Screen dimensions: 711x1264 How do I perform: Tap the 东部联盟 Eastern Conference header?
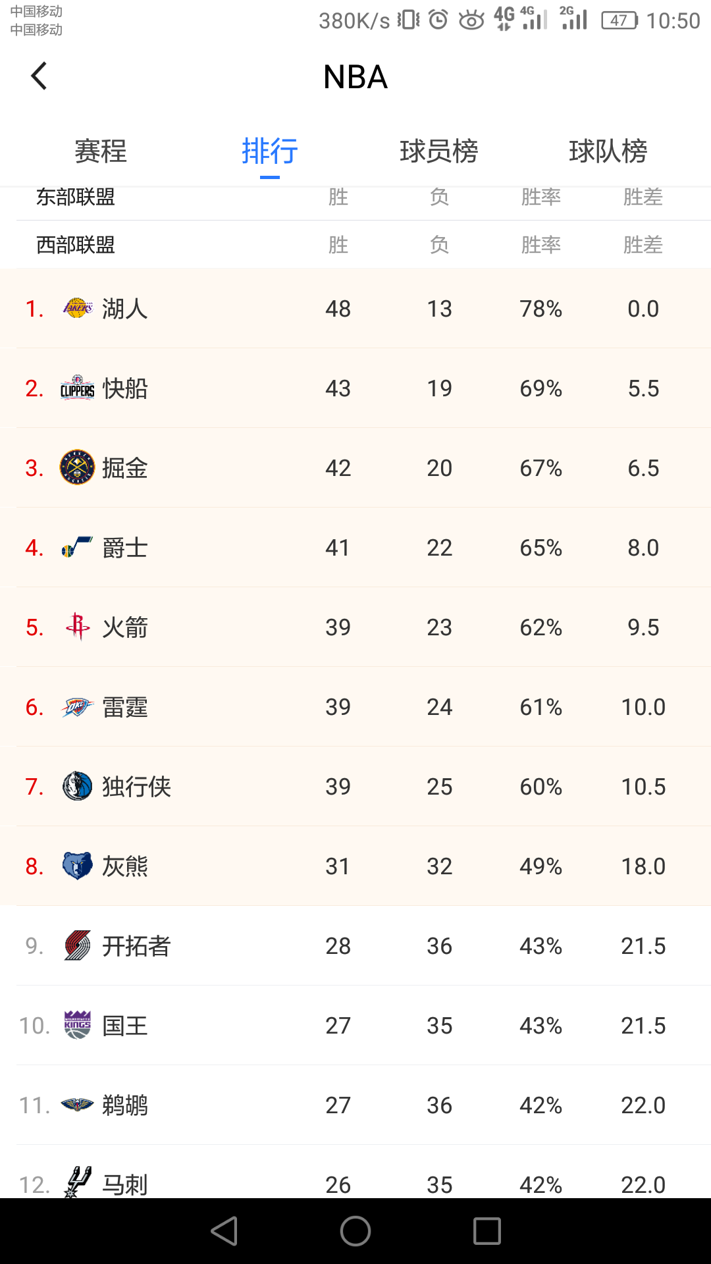point(76,197)
